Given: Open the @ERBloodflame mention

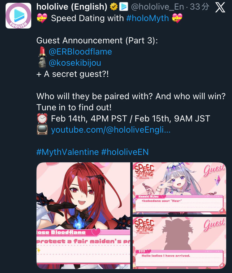Looking at the screenshot, I should [x=80, y=52].
